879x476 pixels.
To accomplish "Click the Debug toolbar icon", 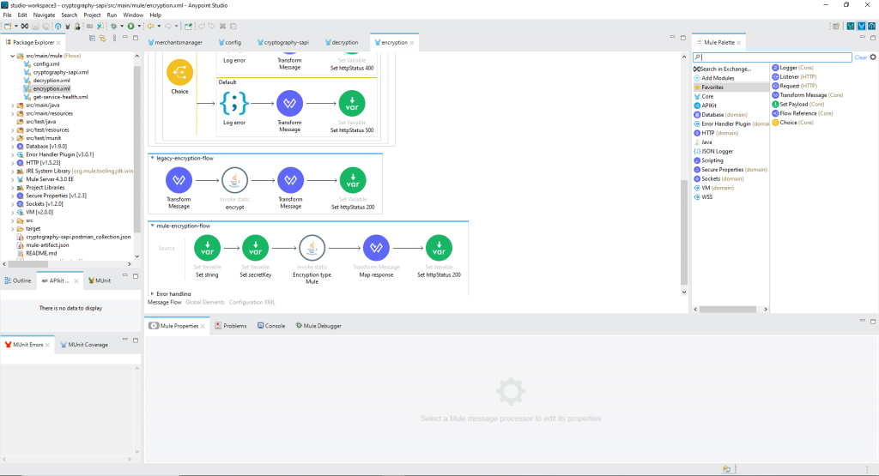I will point(114,27).
